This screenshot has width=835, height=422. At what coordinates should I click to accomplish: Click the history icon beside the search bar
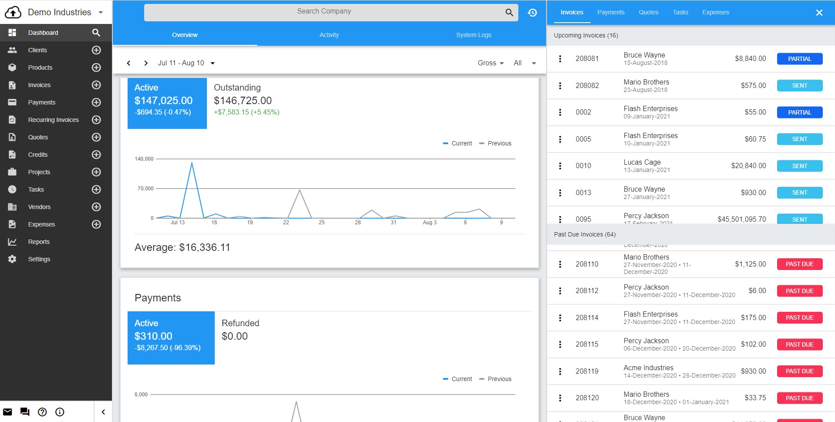coord(532,13)
